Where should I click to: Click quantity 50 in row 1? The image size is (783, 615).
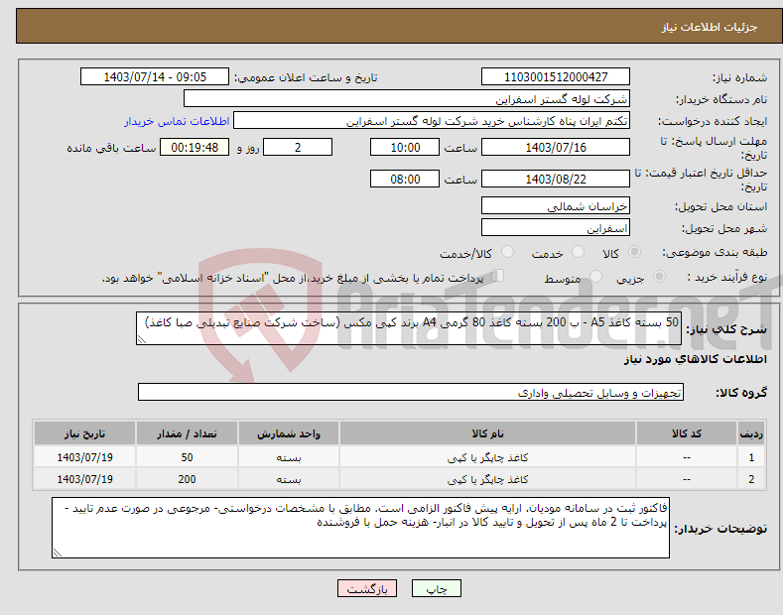pos(187,456)
